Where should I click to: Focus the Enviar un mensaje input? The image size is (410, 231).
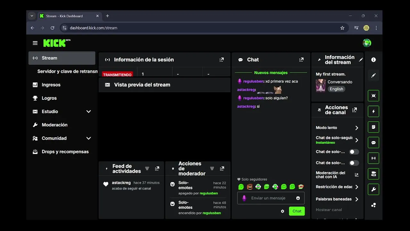click(271, 198)
